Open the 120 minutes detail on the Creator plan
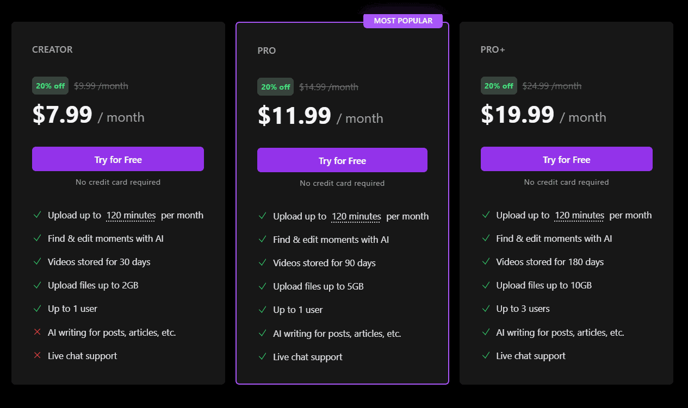This screenshot has height=408, width=688. (131, 215)
